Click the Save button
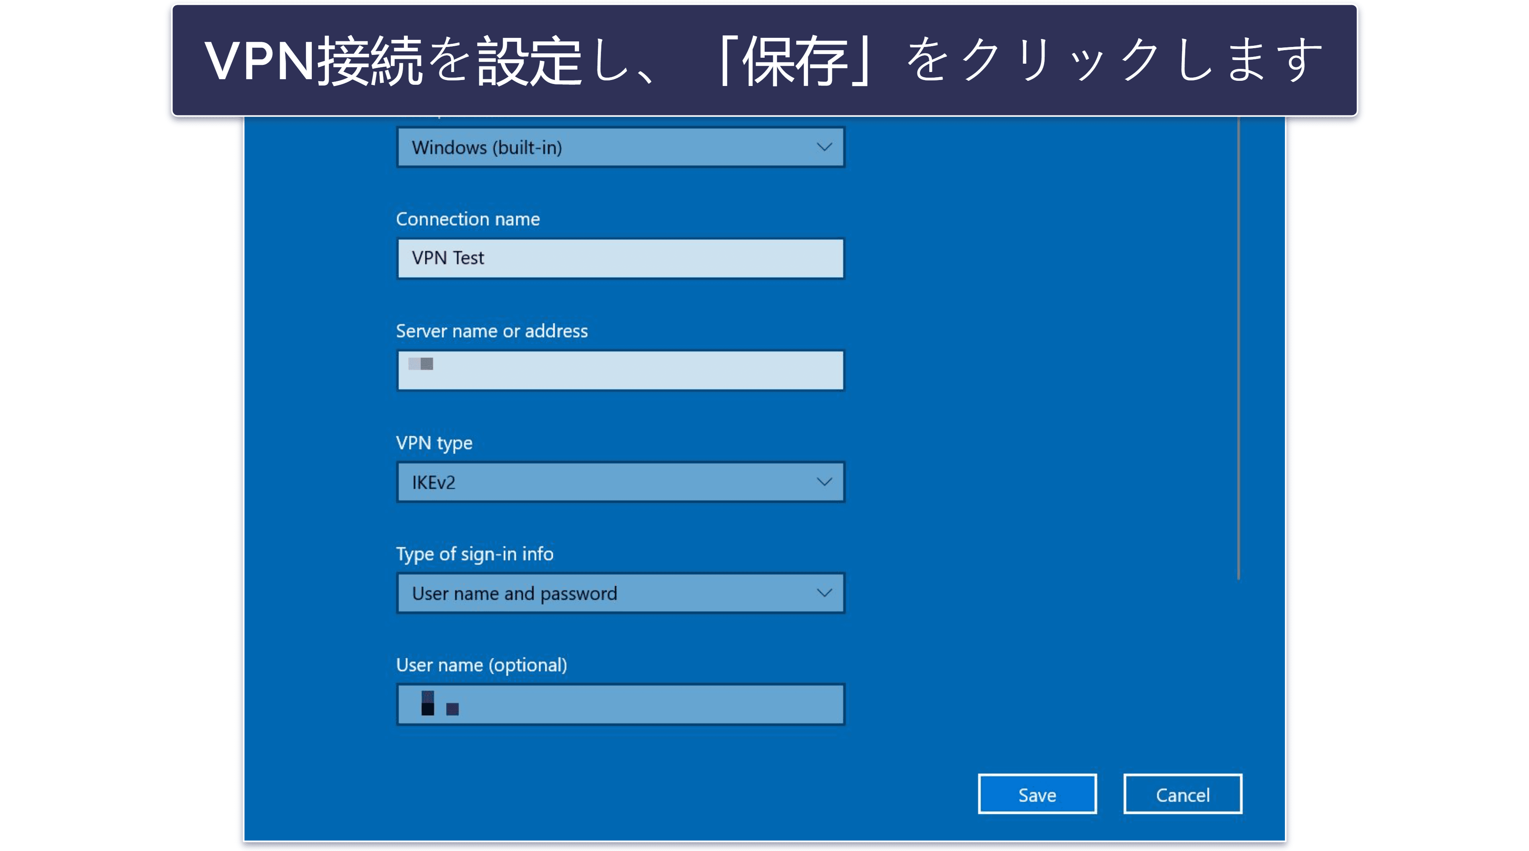This screenshot has height=851, width=1529. (x=1037, y=794)
